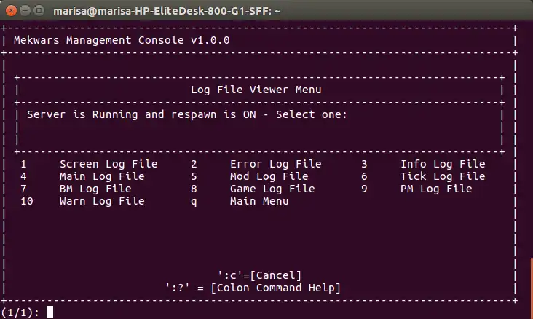Pick Mod Log File entry
The width and height of the screenshot is (533, 319).
[x=269, y=176]
